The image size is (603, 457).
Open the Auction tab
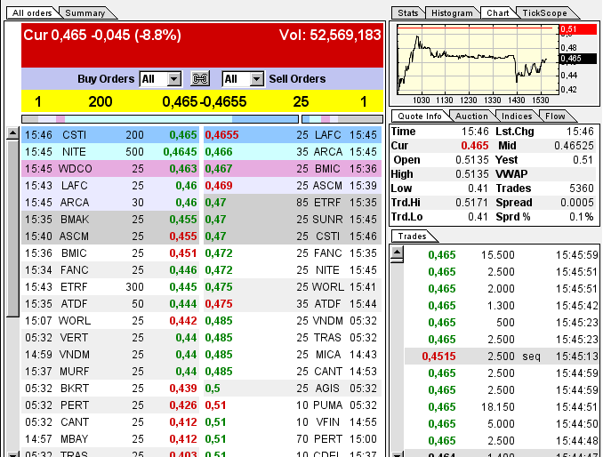(x=471, y=116)
